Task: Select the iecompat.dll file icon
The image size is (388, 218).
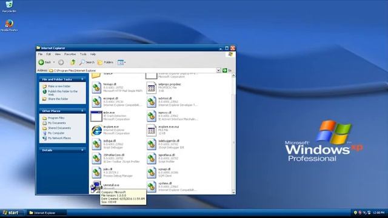Action: point(96,102)
